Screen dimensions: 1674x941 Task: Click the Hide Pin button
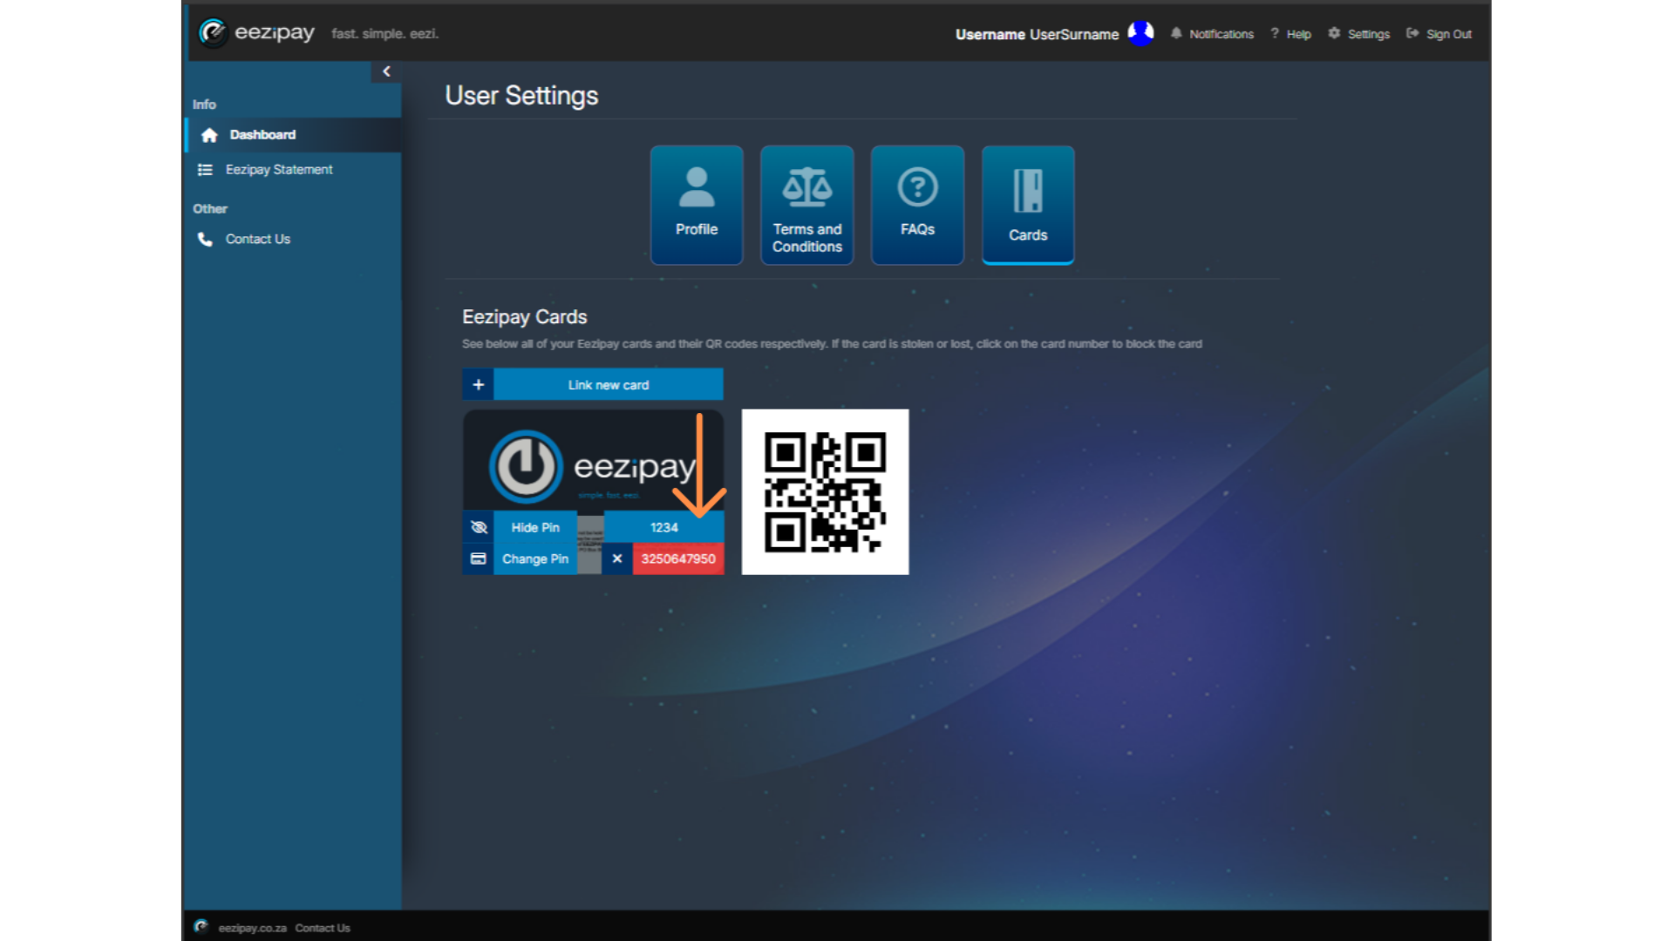[535, 527]
